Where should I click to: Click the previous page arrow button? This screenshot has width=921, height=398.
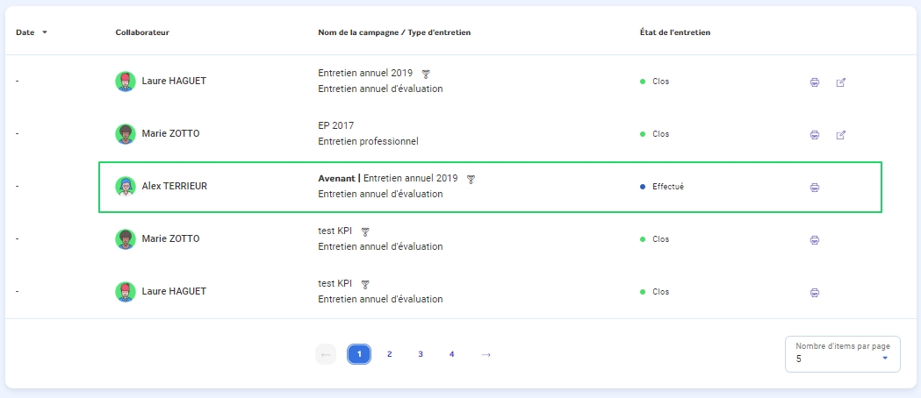(x=326, y=354)
